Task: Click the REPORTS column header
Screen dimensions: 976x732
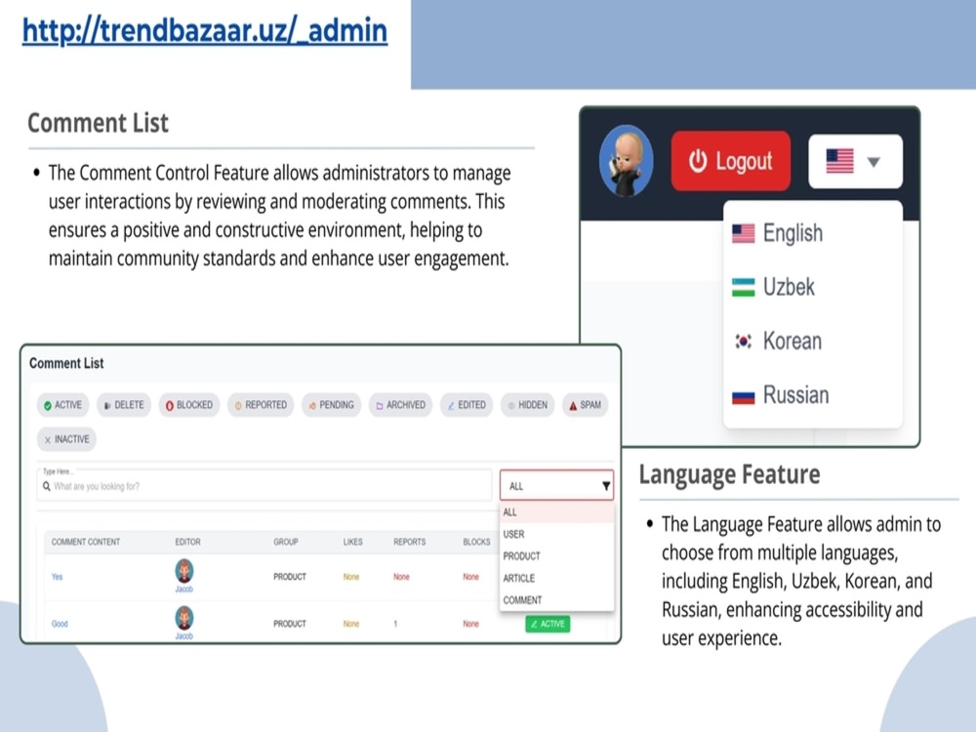Action: (410, 542)
